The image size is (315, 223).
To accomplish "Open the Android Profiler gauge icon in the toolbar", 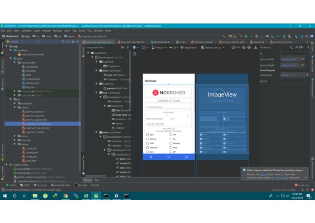I will click(267, 36).
